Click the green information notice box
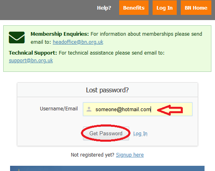215x171 pixels. click(x=107, y=49)
